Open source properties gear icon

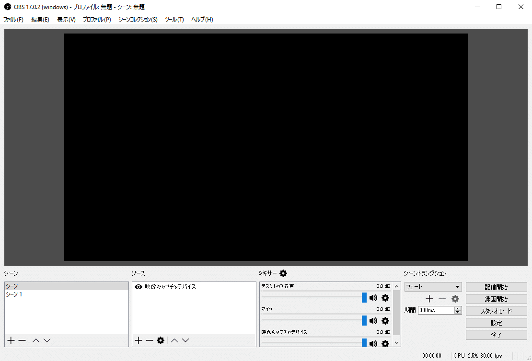[x=161, y=340]
